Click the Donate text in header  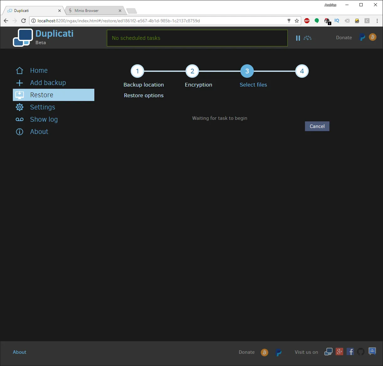pos(344,38)
